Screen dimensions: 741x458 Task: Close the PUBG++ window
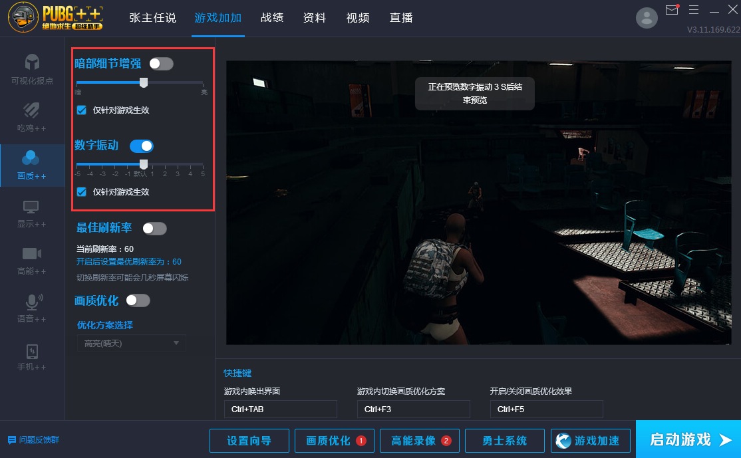(x=733, y=9)
